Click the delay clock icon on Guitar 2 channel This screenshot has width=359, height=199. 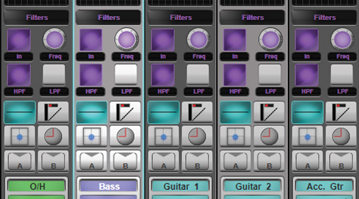click(269, 136)
